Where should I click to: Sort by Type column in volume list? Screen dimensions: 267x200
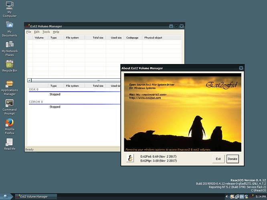click(56, 38)
